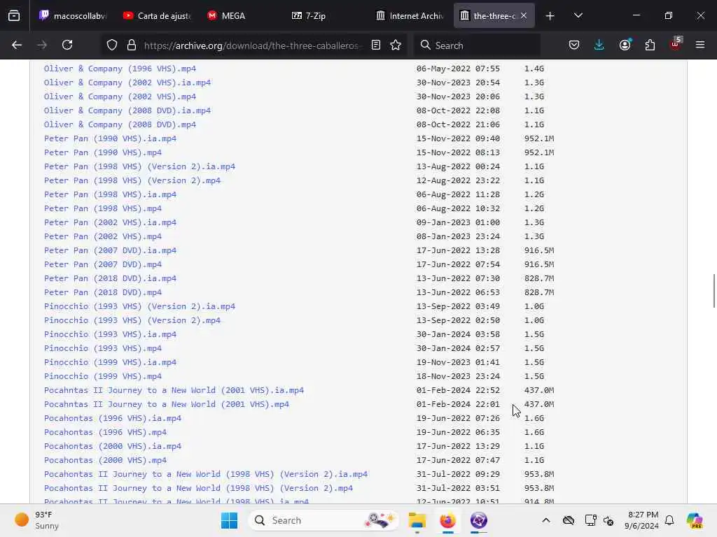Open Peter Pan (2007 DVD).ia.mp4

point(110,250)
